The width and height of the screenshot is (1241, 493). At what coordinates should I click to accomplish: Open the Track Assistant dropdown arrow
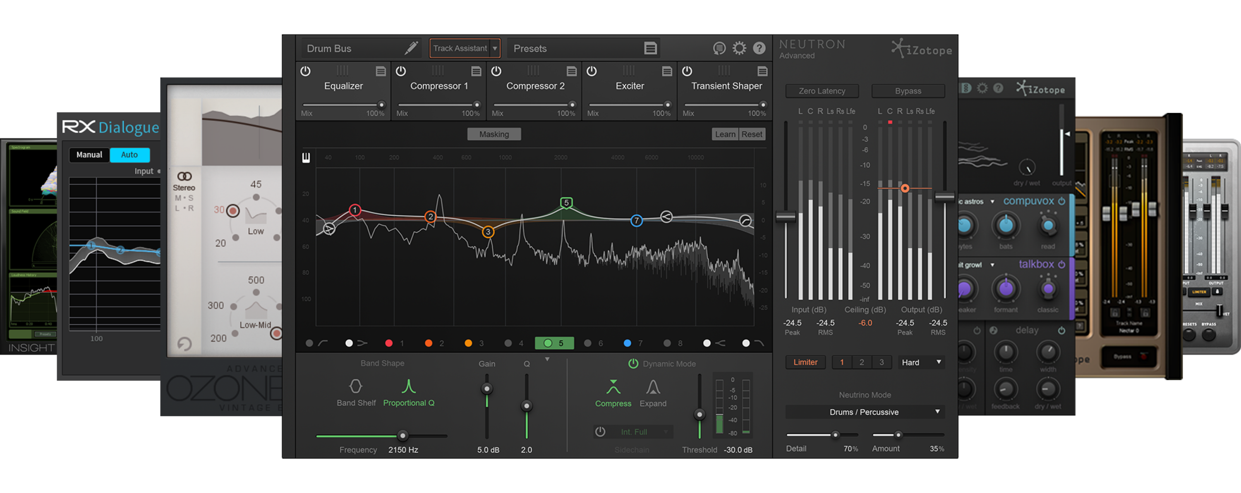[495, 48]
